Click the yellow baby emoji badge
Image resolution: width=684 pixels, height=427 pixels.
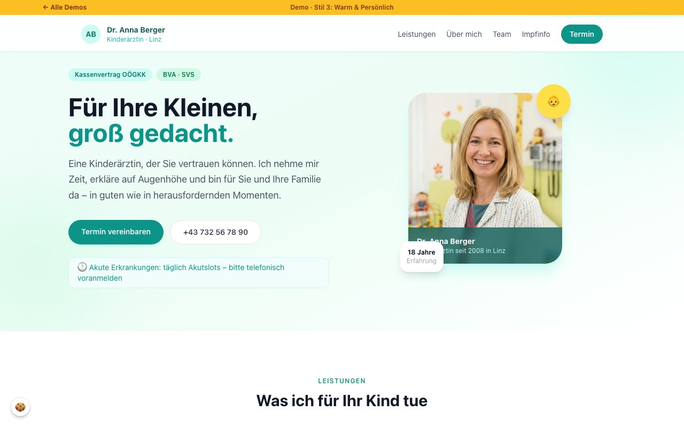click(554, 101)
